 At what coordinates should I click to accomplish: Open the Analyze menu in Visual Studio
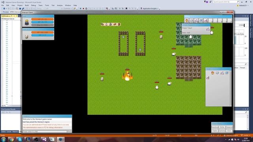(60, 5)
